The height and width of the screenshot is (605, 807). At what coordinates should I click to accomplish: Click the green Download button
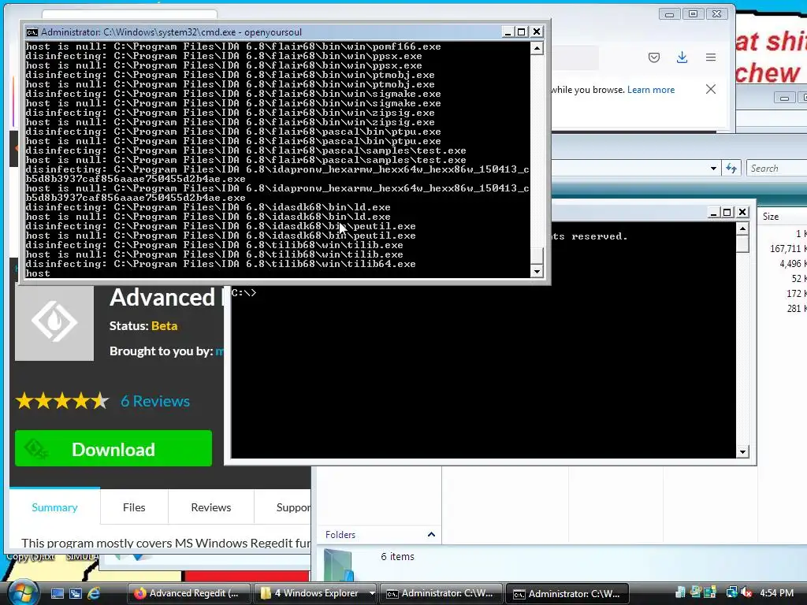tap(113, 448)
